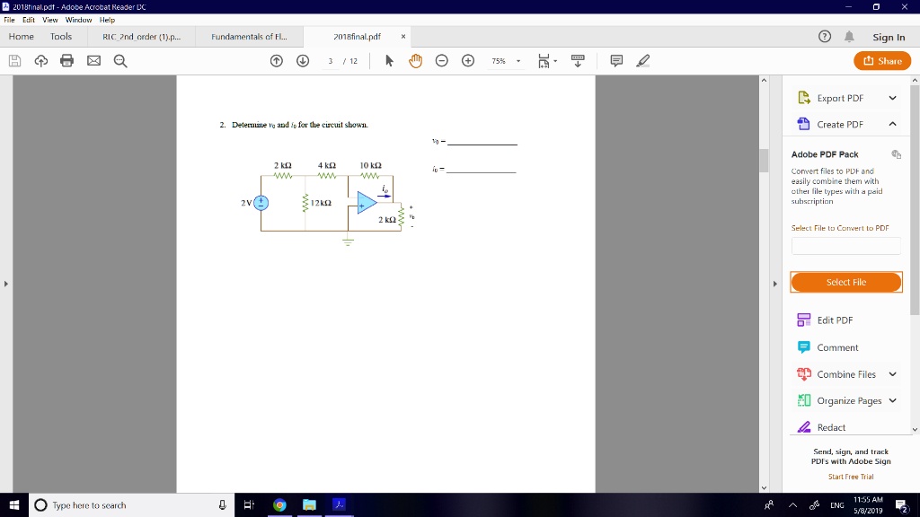Activate the arrow Selection tool
920x517 pixels.
(x=389, y=61)
